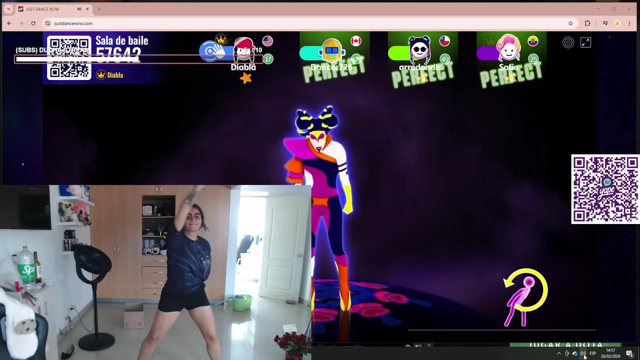
Task: Click Sofia's score badge 25
Action: (533, 59)
